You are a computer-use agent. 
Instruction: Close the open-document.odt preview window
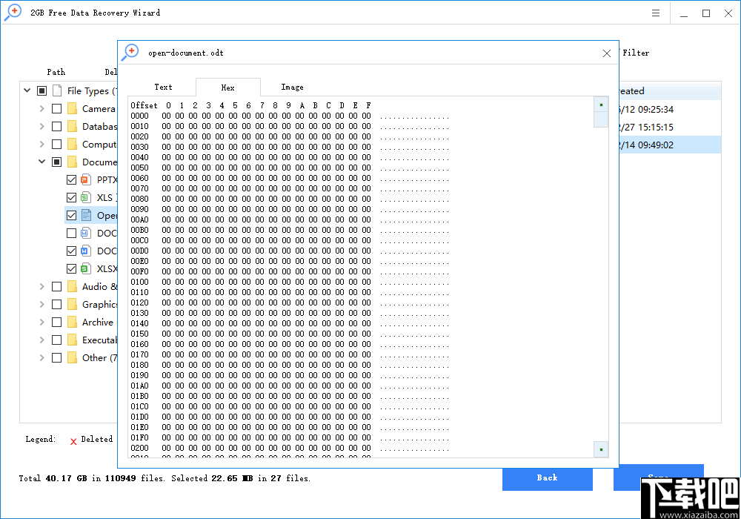606,53
